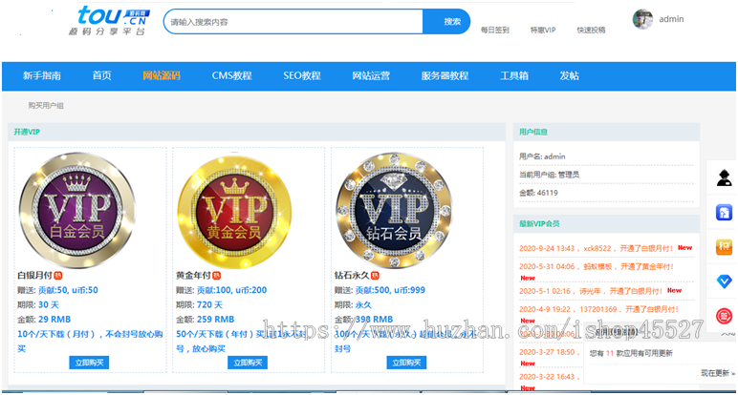Click the 2020-5-31 蚂蚁模板 VIP record
This screenshot has width=738, height=395.
click(x=597, y=266)
